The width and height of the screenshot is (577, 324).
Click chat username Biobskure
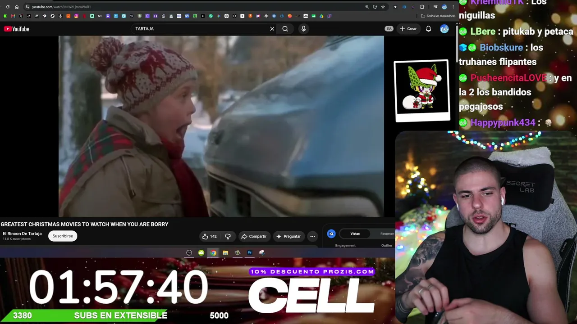tap(501, 47)
